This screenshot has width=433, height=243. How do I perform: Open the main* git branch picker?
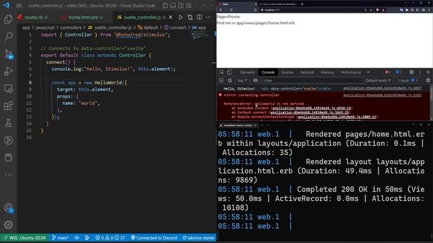pos(60,238)
